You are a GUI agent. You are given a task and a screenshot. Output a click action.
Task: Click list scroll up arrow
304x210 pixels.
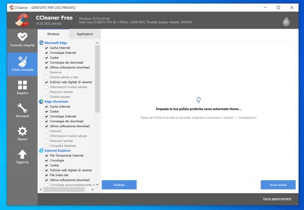pyautogui.click(x=97, y=43)
